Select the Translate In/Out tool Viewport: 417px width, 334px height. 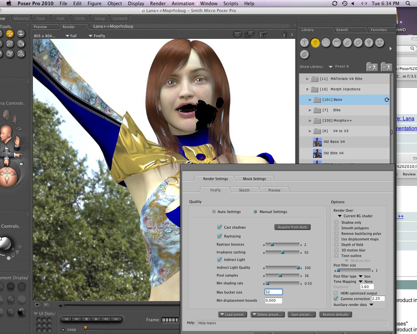pyautogui.click(x=21, y=34)
